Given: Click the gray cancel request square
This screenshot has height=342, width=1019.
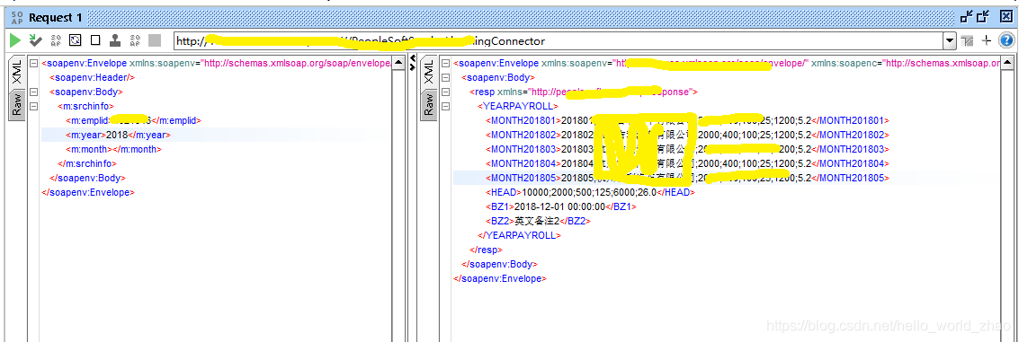Looking at the screenshot, I should (155, 41).
